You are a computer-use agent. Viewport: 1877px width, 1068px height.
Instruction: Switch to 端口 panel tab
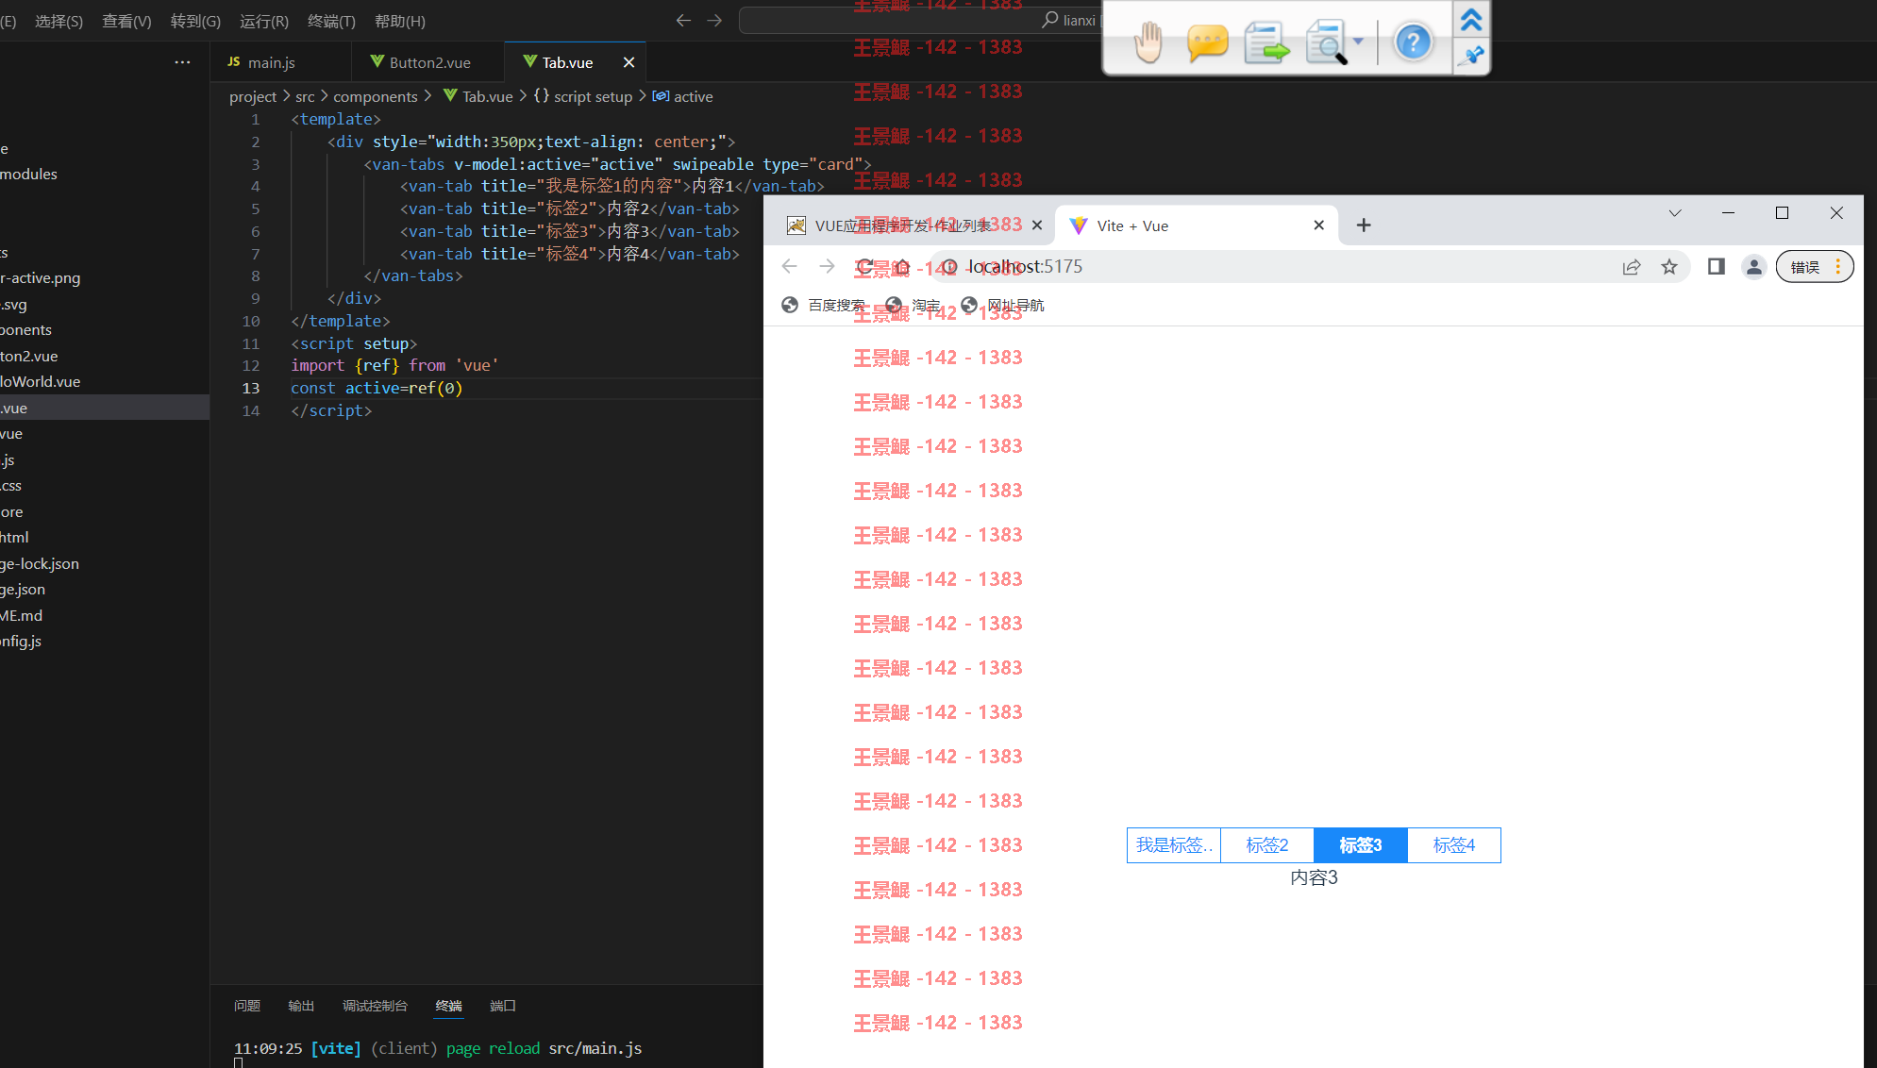(503, 1006)
